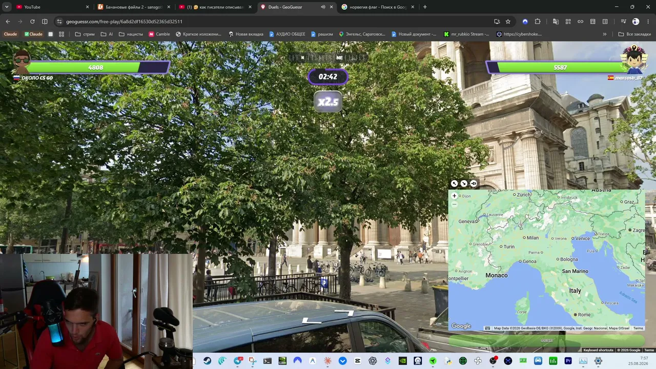Screen dimensions: 656x369
Task: Open the стрим bookmarks folder
Action: 85,34
